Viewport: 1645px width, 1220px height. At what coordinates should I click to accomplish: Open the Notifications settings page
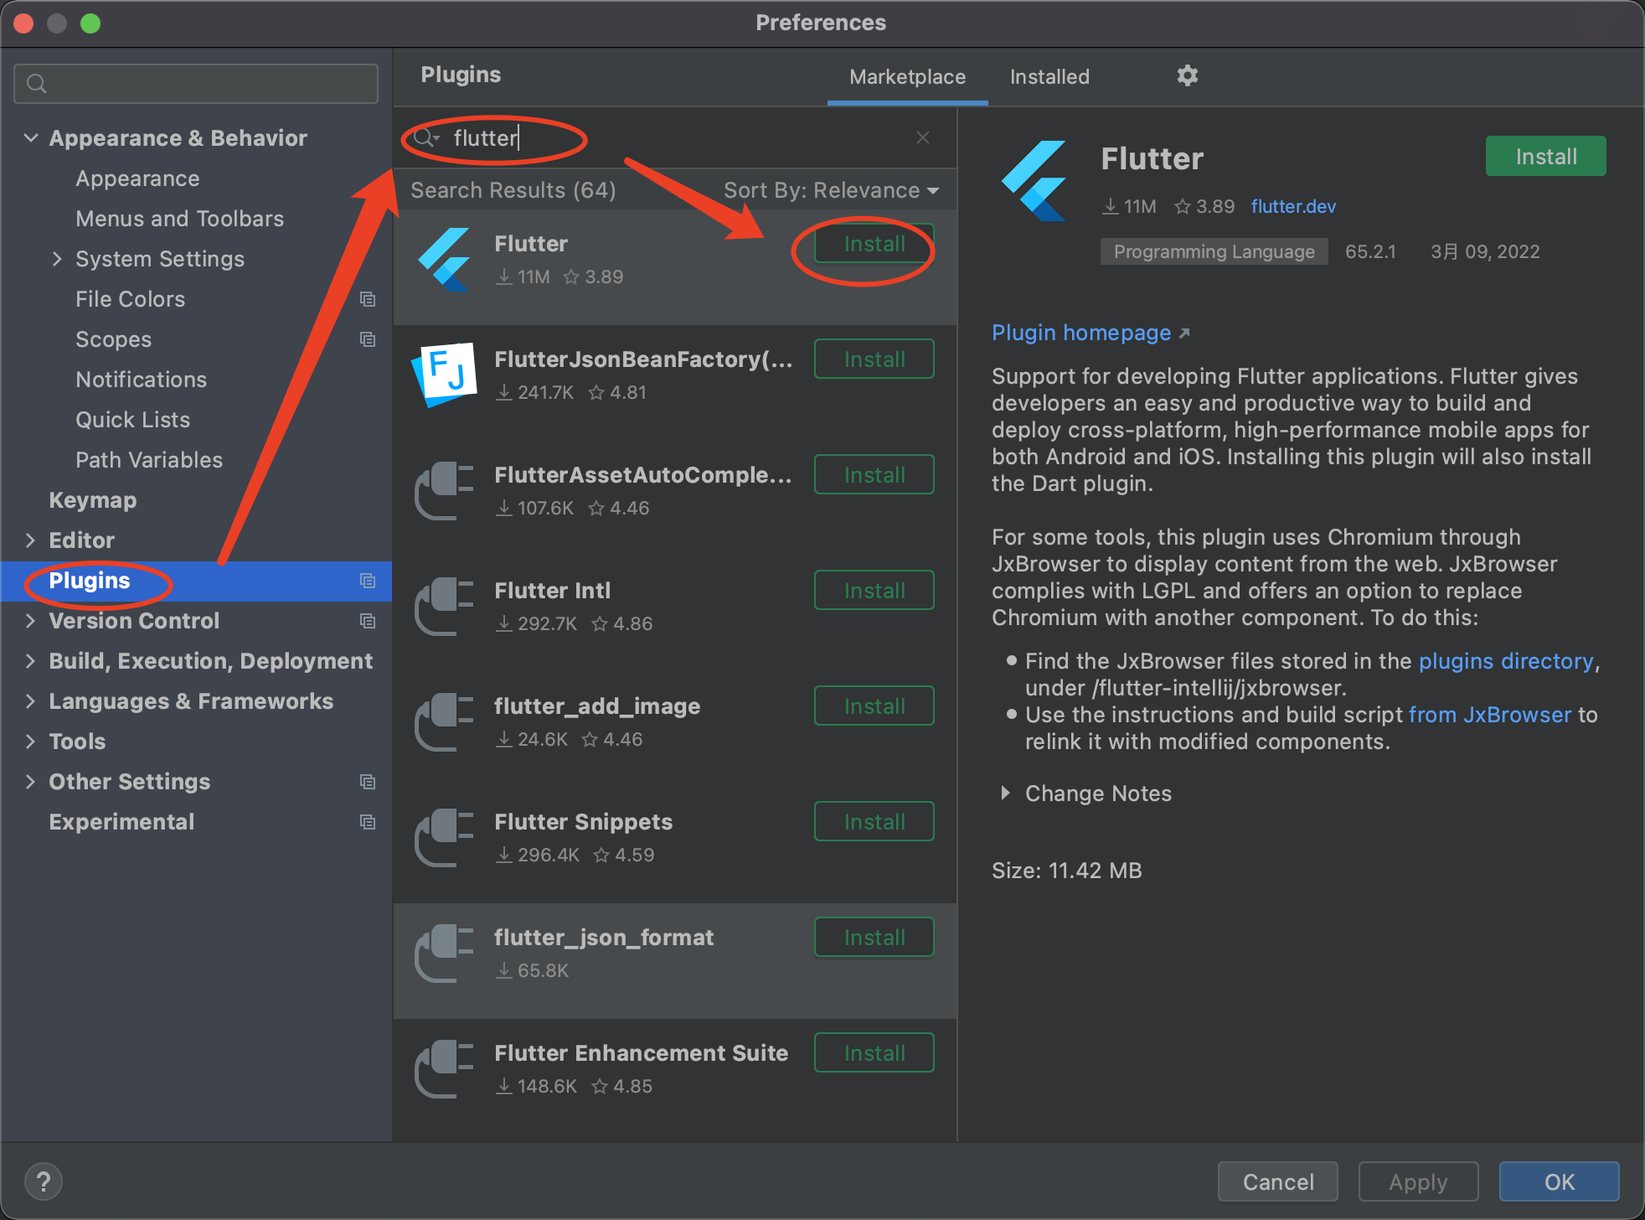pos(141,380)
